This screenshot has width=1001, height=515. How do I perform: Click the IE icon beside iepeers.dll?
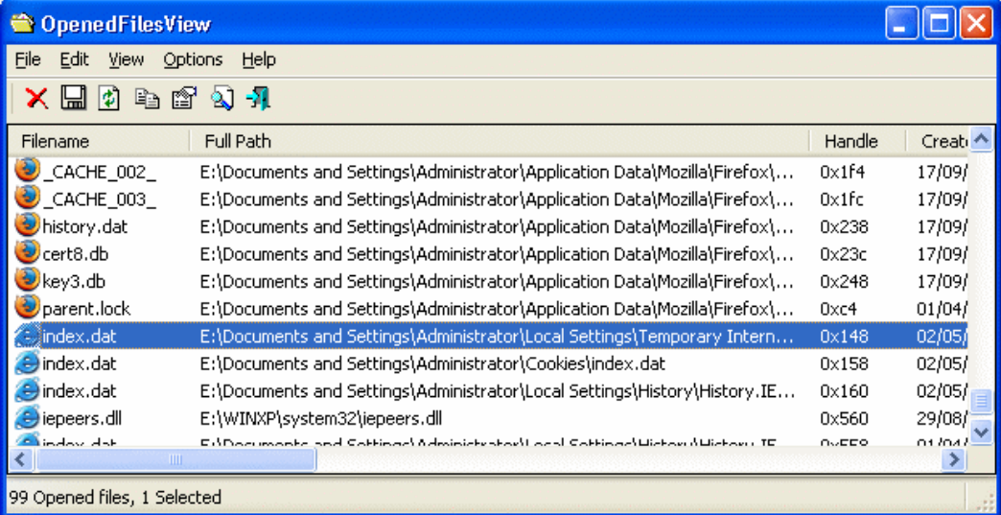(27, 418)
